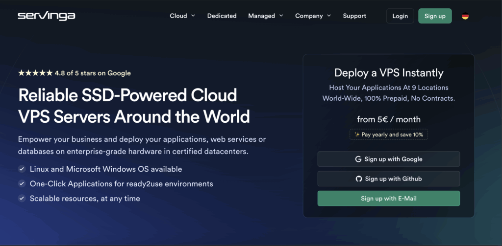The height and width of the screenshot is (246, 502).
Task: Click checkmark icon beside Scalable resources
Action: (x=22, y=199)
